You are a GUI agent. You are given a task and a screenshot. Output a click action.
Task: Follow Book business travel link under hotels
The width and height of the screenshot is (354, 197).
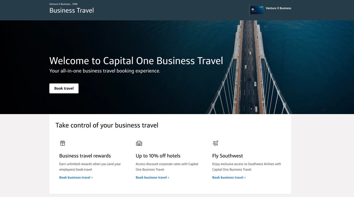pyautogui.click(x=151, y=178)
